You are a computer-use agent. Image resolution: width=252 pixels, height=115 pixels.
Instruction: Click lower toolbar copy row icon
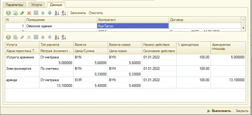click(x=15, y=37)
